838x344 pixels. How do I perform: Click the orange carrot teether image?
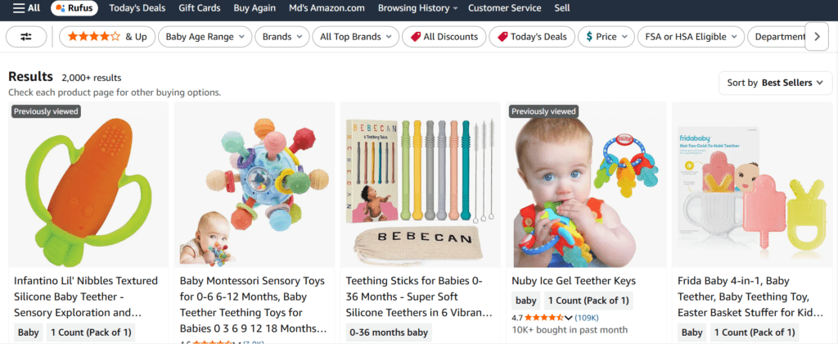(x=88, y=183)
